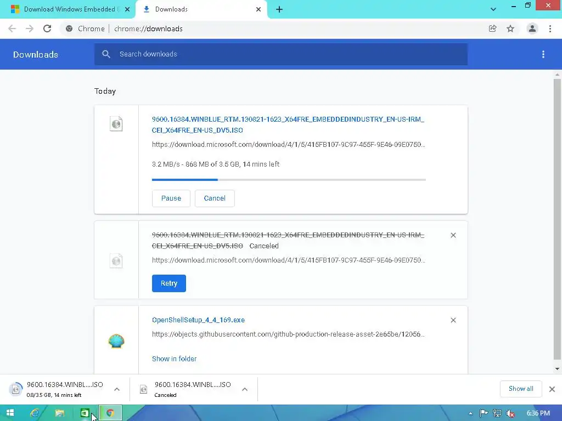Click the OpenShell shell file icon
The height and width of the screenshot is (421, 562).
[x=116, y=341]
